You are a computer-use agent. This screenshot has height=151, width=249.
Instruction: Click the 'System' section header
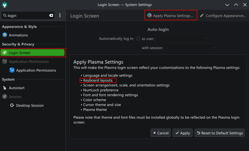[x=8, y=80]
